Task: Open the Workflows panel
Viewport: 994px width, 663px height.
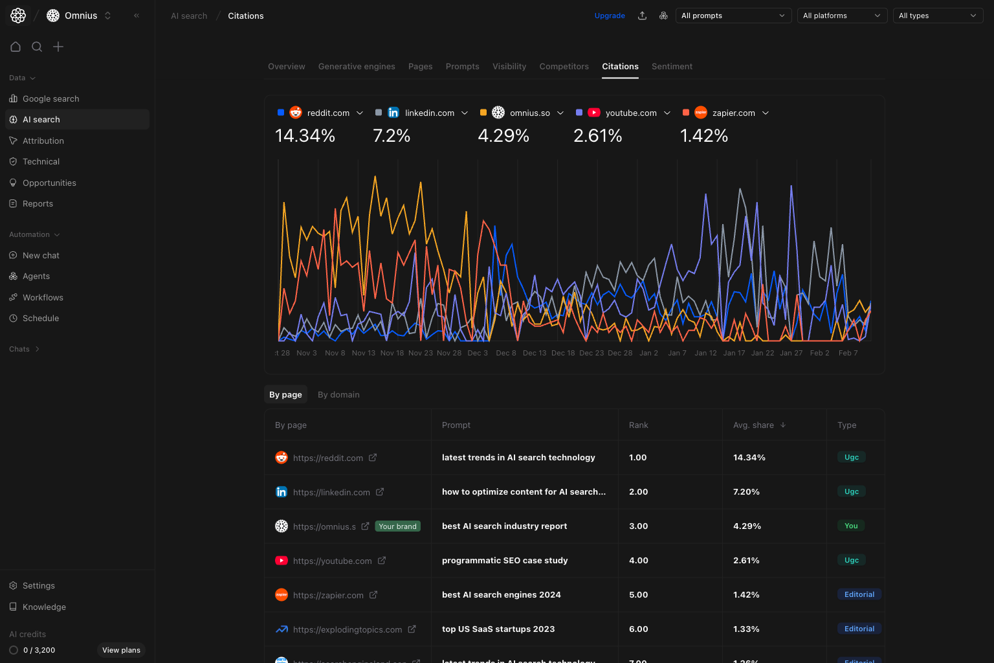Action: (x=43, y=297)
